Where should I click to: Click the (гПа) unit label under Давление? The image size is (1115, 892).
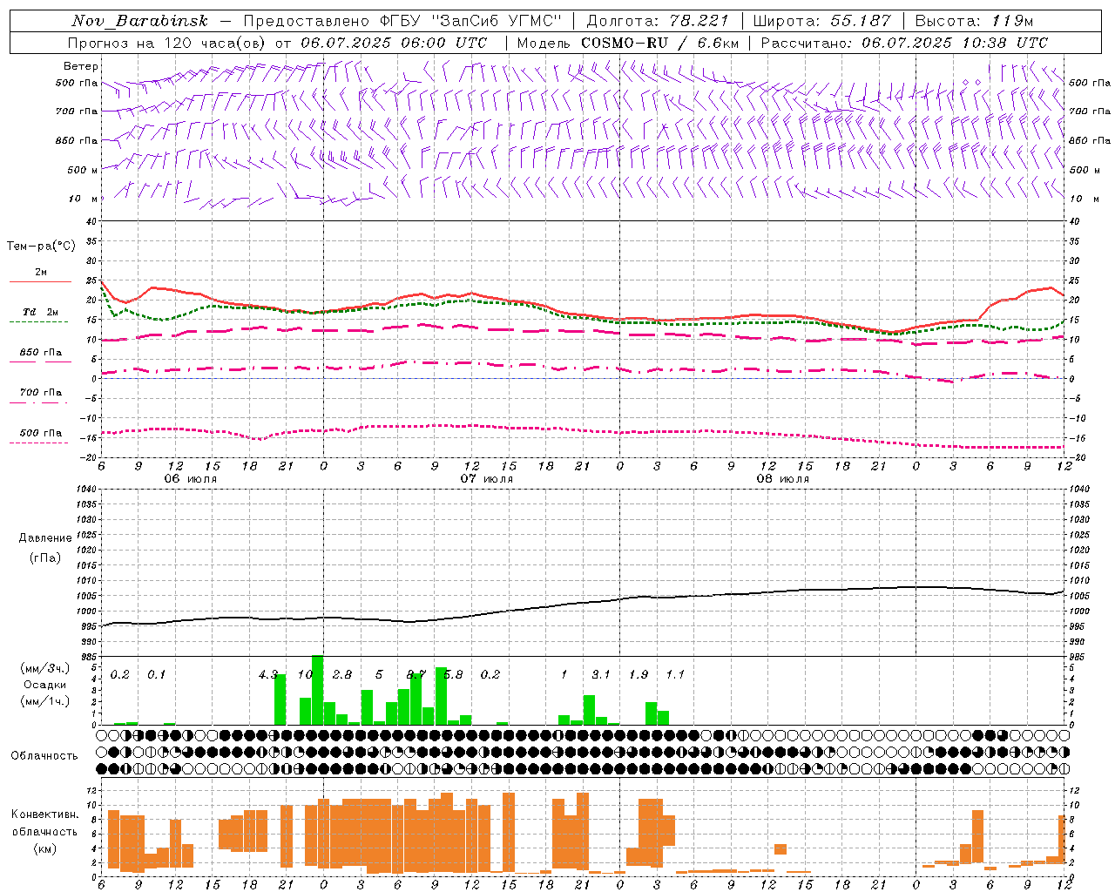point(45,558)
